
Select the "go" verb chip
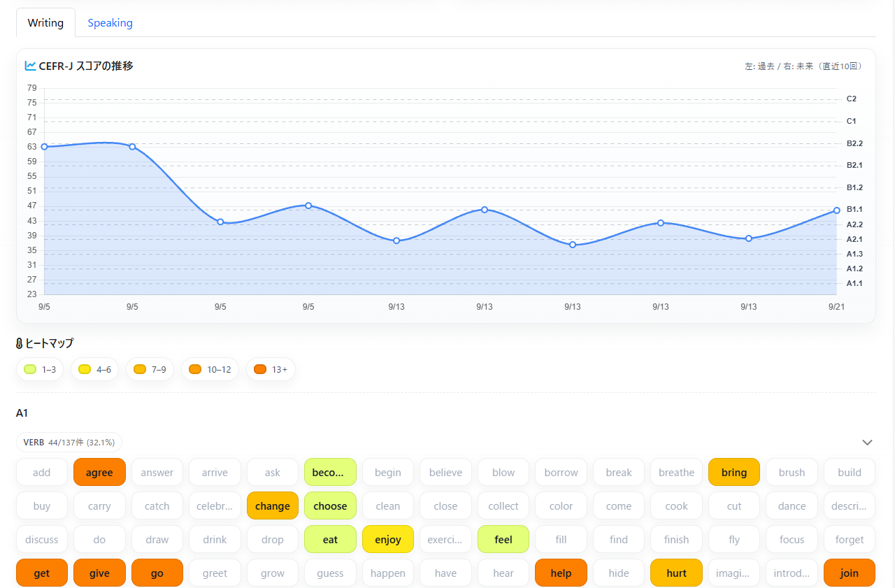157,573
